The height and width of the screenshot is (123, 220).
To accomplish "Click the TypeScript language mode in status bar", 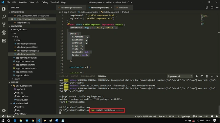I will [x=185, y=116].
